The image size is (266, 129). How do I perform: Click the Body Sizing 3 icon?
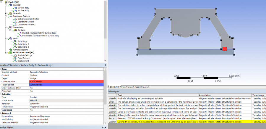pos(16,47)
